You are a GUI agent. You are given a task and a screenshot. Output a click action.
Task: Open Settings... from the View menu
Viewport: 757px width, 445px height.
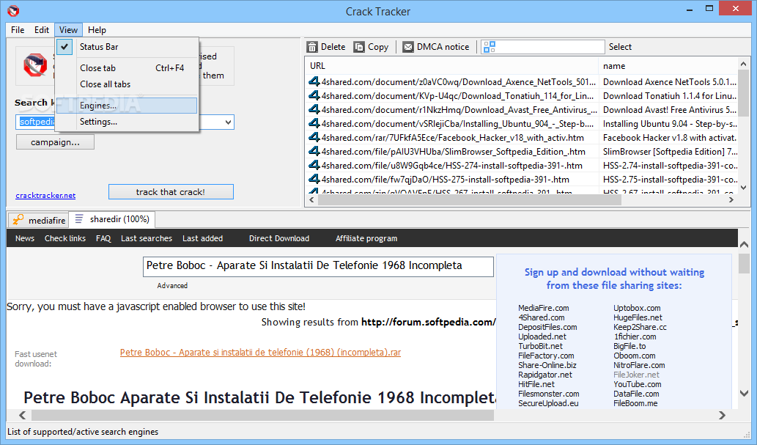[127, 122]
